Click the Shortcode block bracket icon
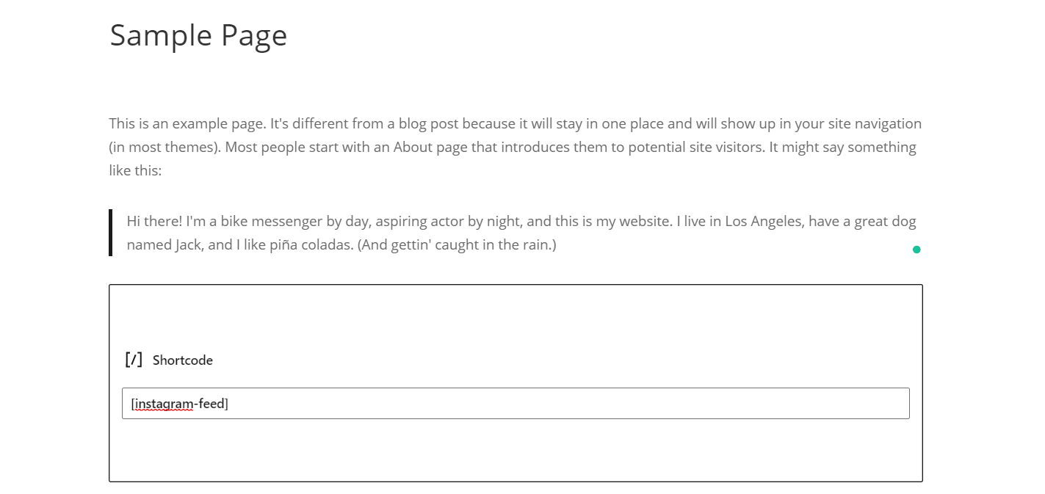This screenshot has width=1045, height=494. pyautogui.click(x=134, y=360)
